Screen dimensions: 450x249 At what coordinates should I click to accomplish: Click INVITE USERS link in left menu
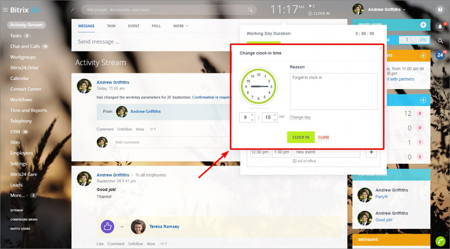[x=20, y=229]
